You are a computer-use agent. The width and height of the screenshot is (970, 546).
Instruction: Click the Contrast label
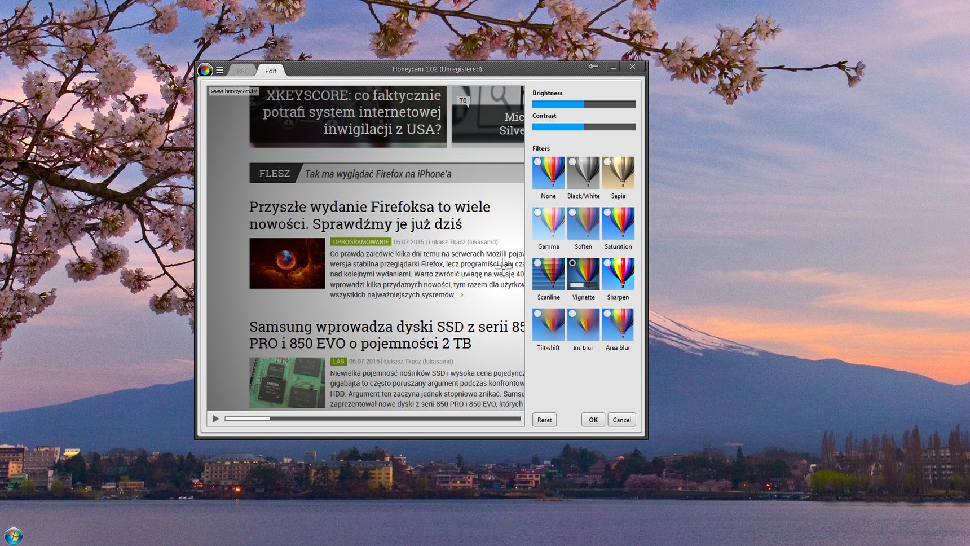click(x=544, y=116)
